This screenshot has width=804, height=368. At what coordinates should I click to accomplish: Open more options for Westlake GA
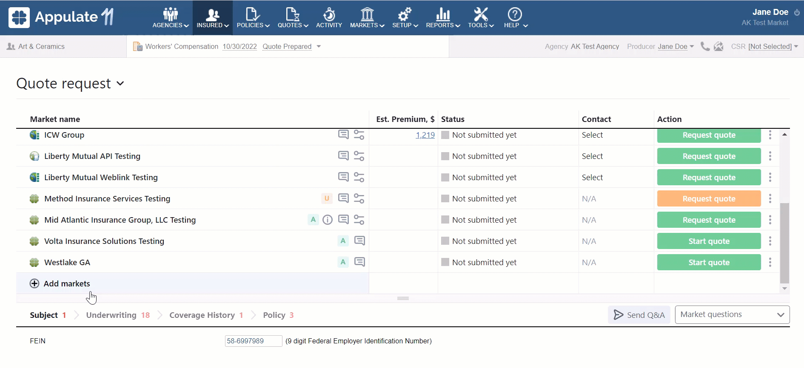(x=770, y=262)
